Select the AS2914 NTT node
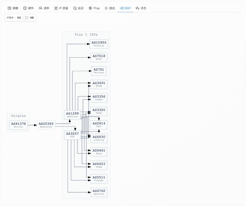 tap(99, 125)
